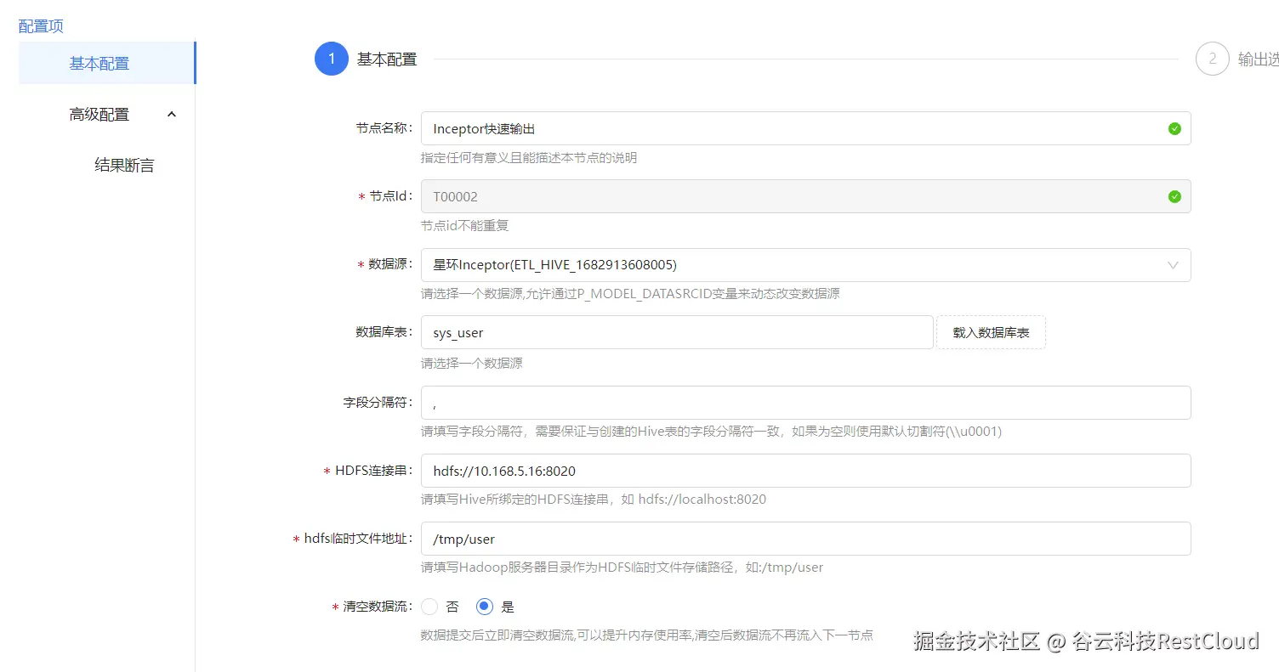Select the 是 radio button for 清空数据流
1279x672 pixels.
[484, 606]
